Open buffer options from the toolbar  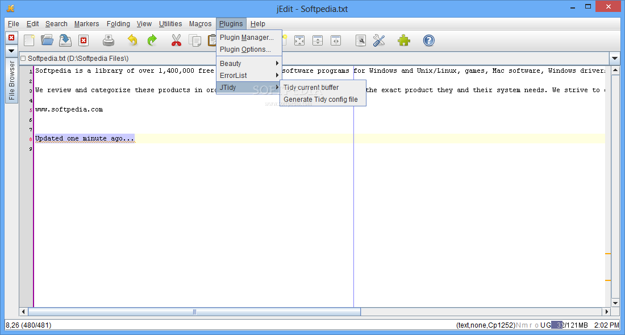361,40
